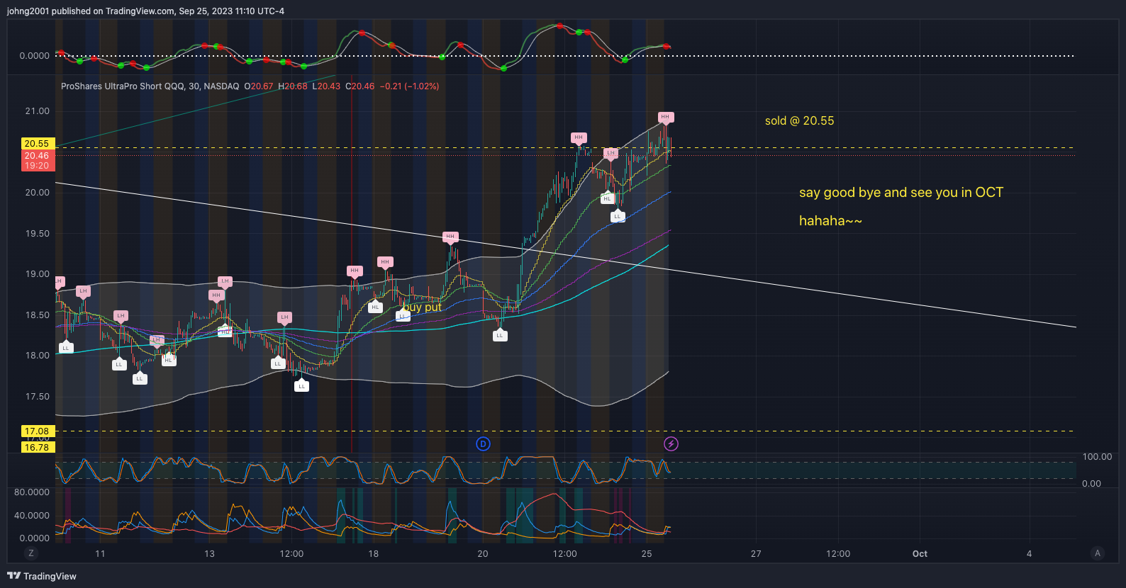Viewport: 1126px width, 588px height.
Task: Click date '20' on the time axis
Action: [x=483, y=554]
